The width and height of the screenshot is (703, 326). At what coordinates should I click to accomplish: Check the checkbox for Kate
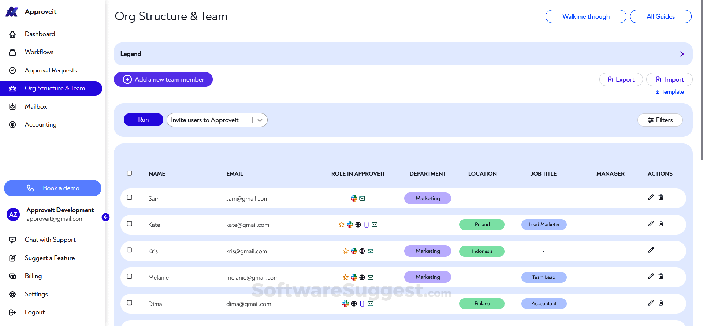(130, 224)
